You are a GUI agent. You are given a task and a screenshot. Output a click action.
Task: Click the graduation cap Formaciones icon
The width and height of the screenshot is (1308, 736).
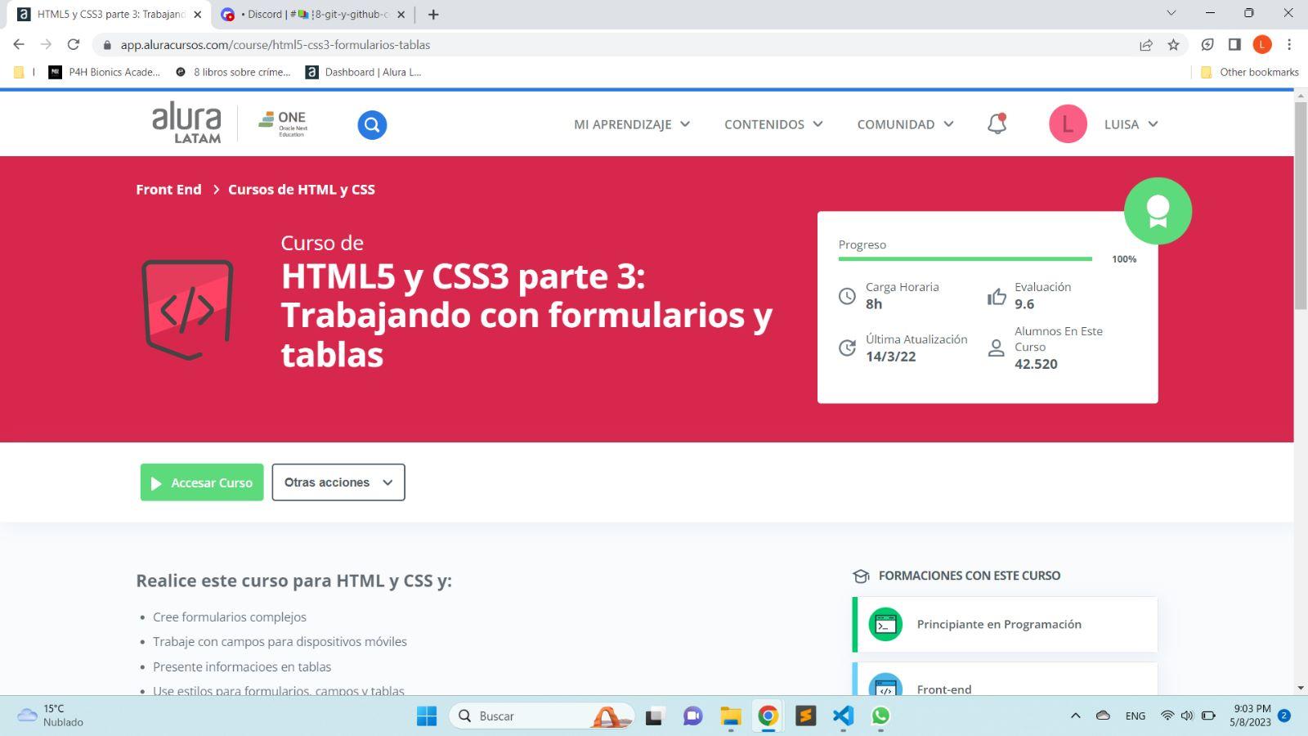[x=861, y=576]
